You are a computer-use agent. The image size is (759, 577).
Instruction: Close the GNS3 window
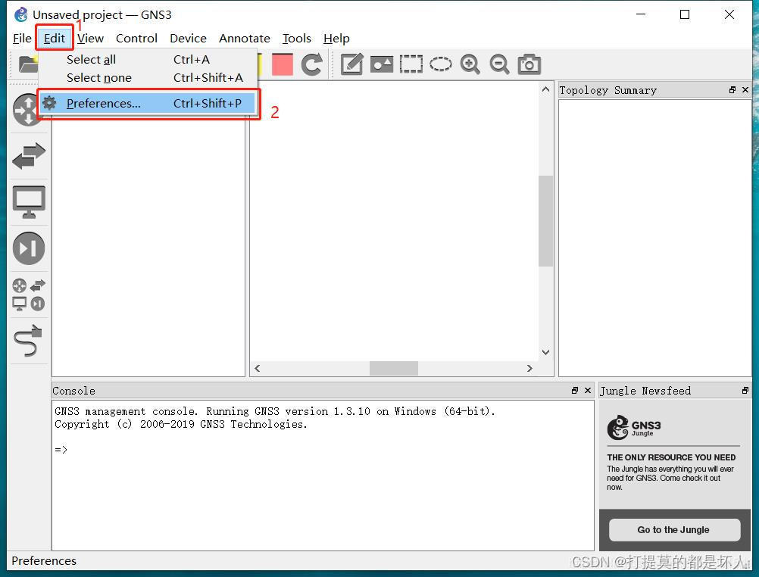tap(729, 14)
